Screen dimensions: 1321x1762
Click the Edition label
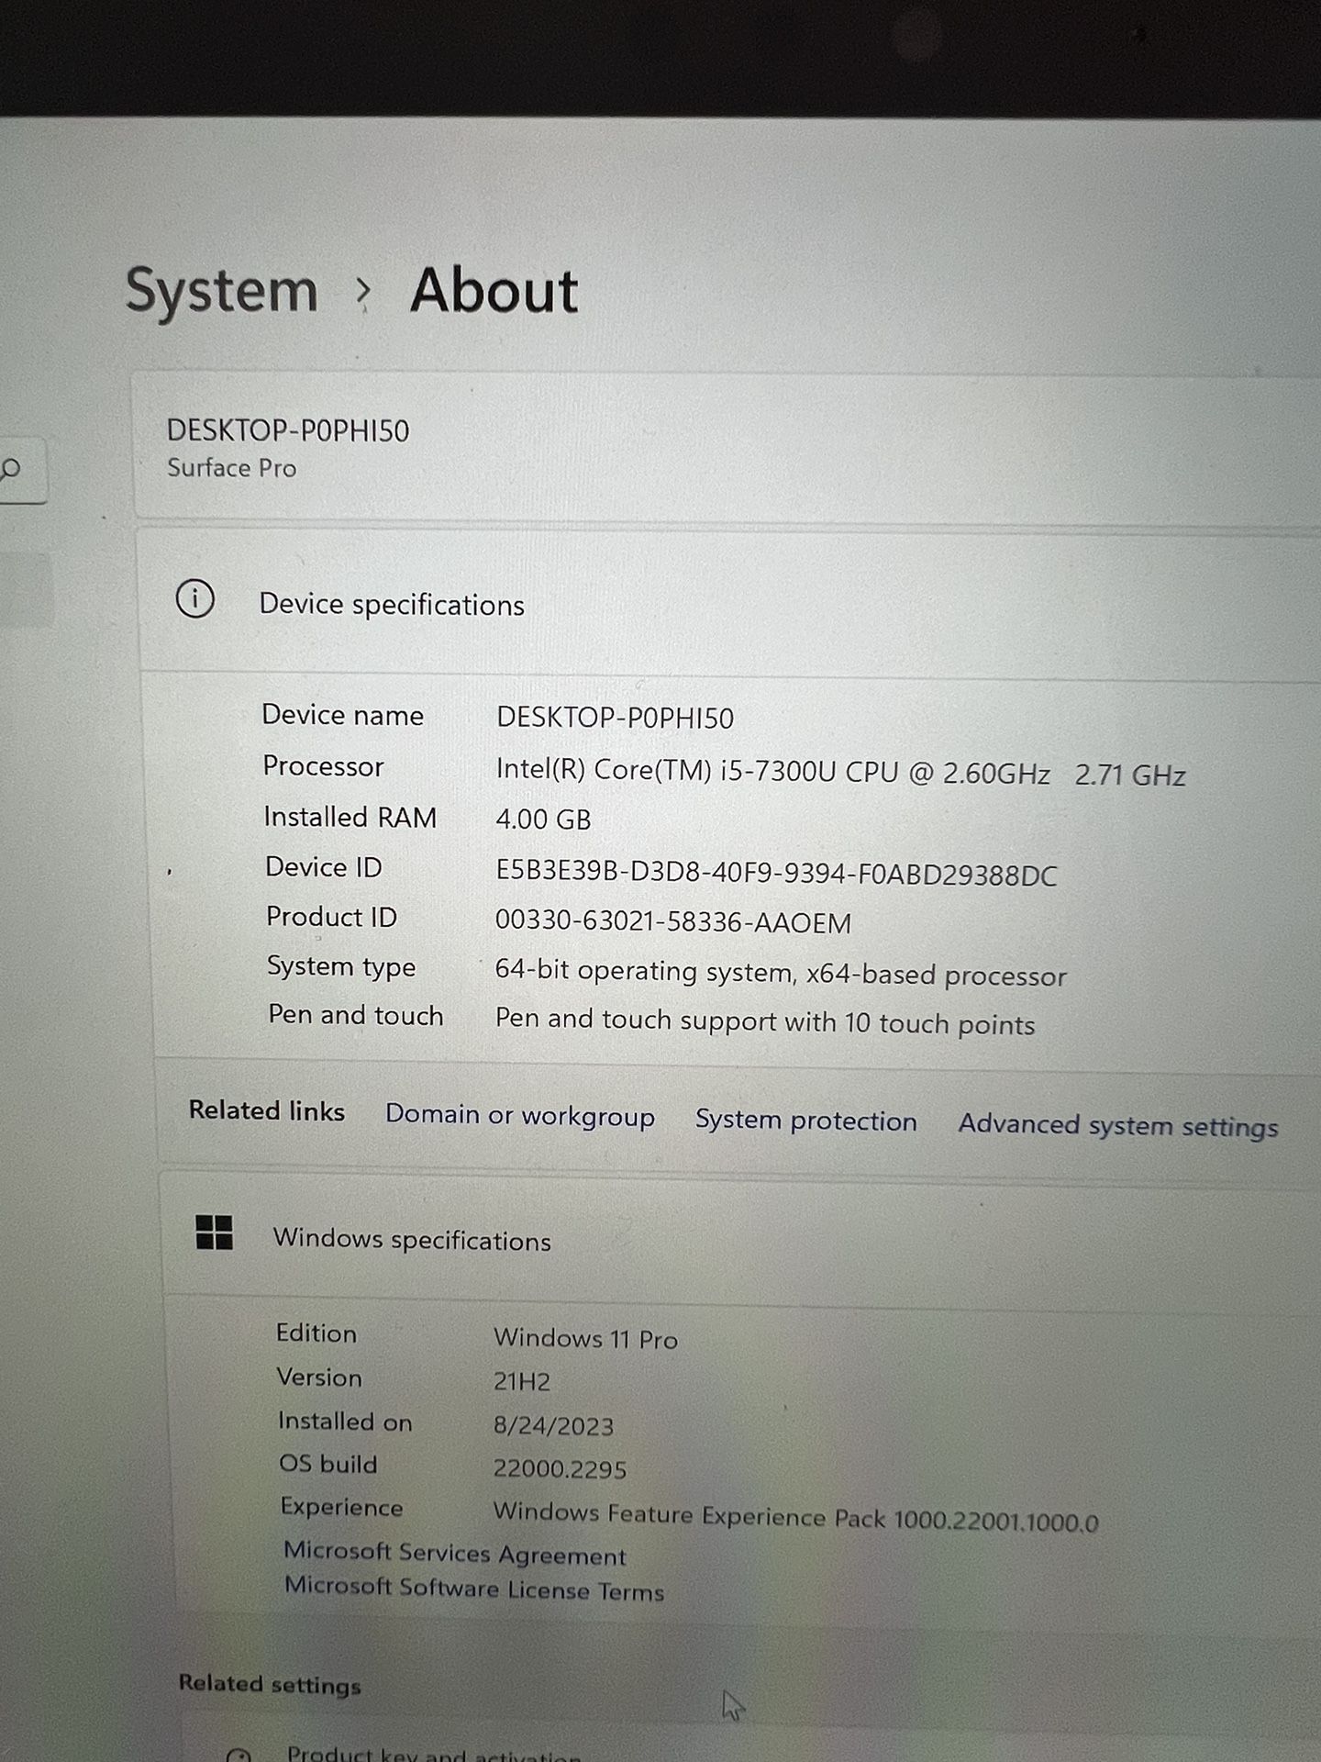pos(316,1333)
